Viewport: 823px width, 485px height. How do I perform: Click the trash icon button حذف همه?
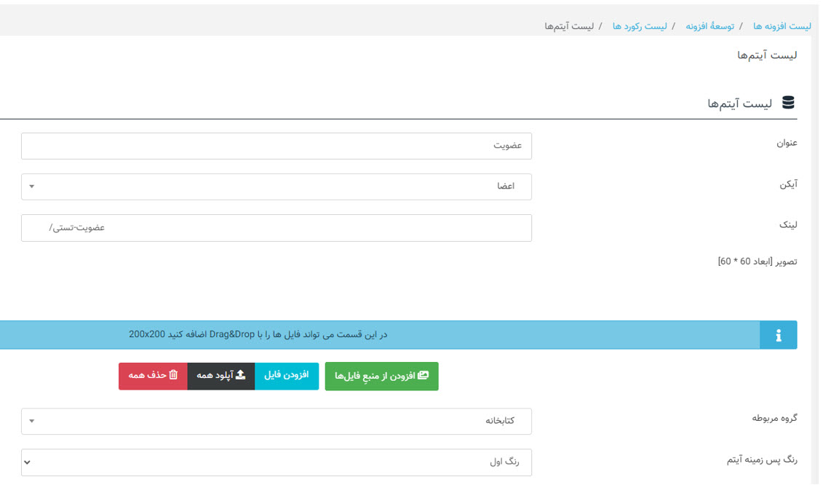point(153,376)
